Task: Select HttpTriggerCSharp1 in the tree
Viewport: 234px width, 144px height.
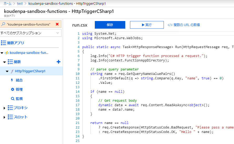Action: (30, 71)
